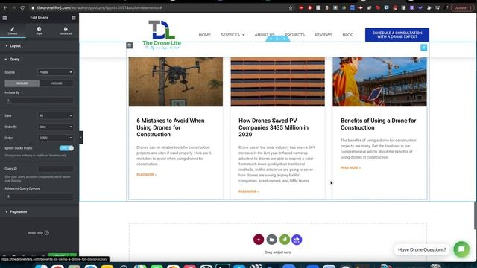Open the ABOUT US nav item
The height and width of the screenshot is (268, 477).
point(265,35)
